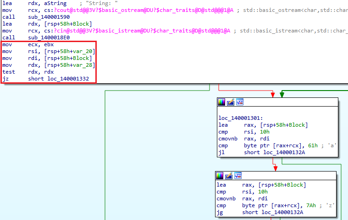
Task: Open node color picker on loc_140001301 block
Action: click(221, 102)
